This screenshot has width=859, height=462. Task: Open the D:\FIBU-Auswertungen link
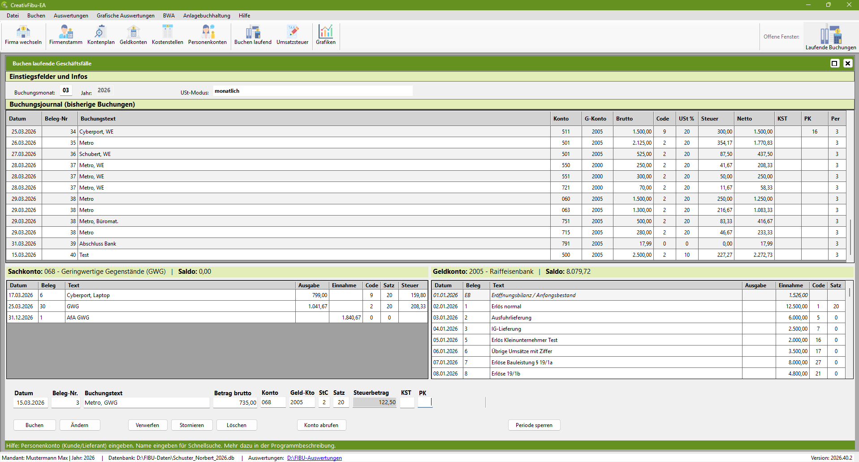tap(315, 458)
